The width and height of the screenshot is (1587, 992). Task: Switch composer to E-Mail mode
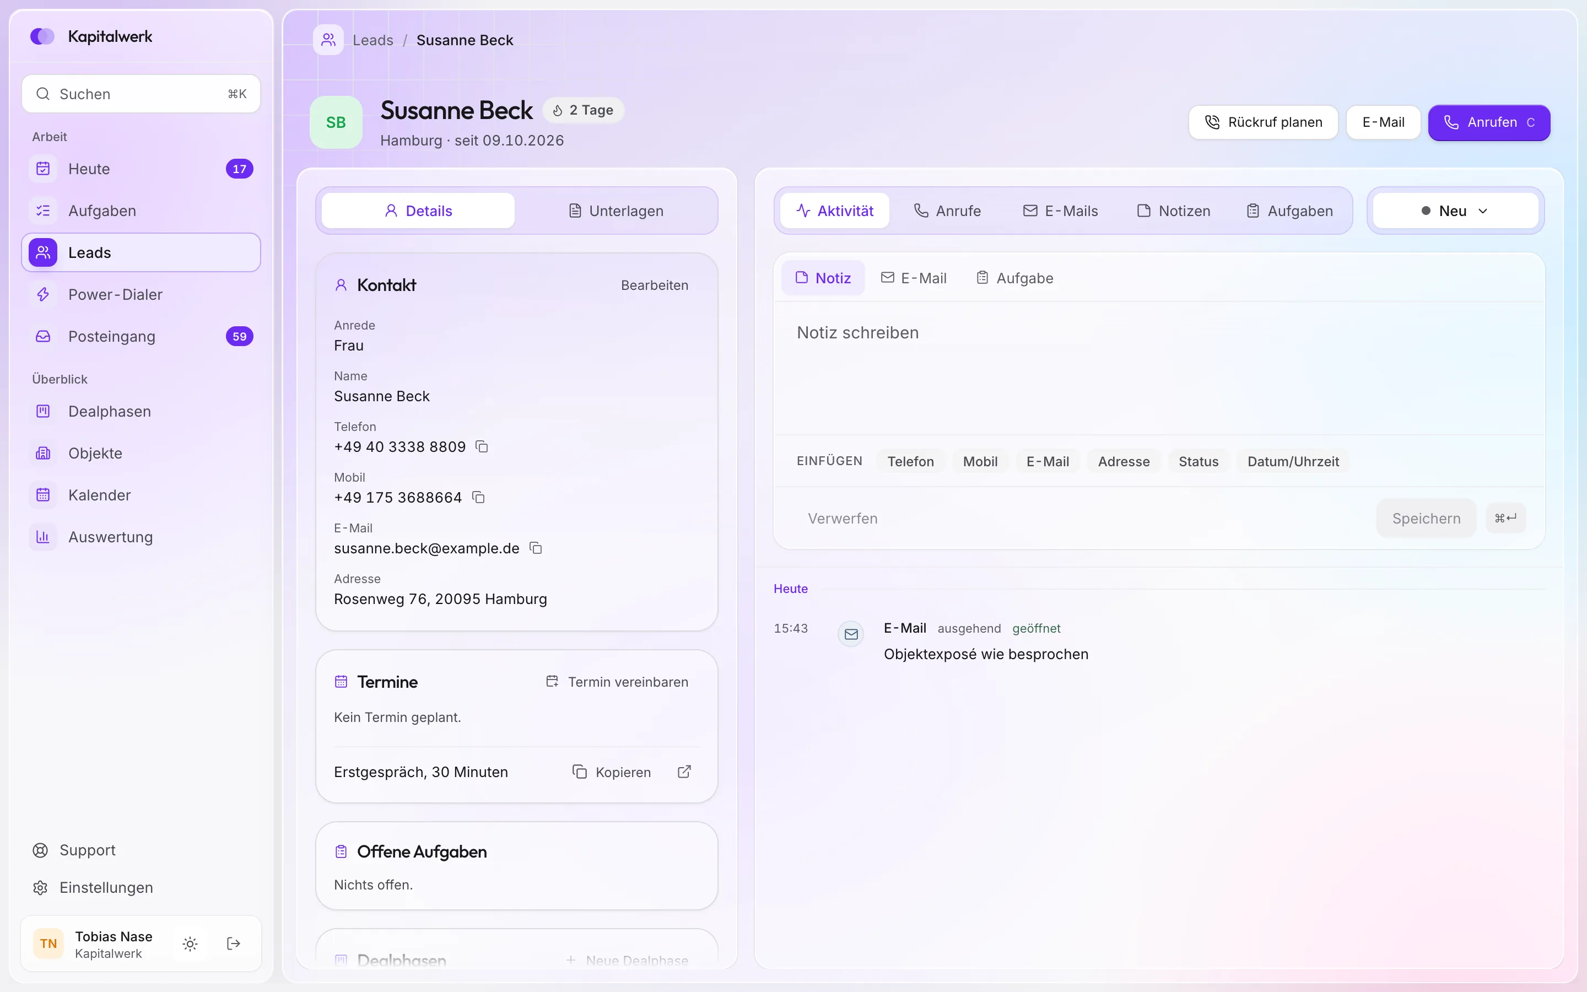coord(914,278)
